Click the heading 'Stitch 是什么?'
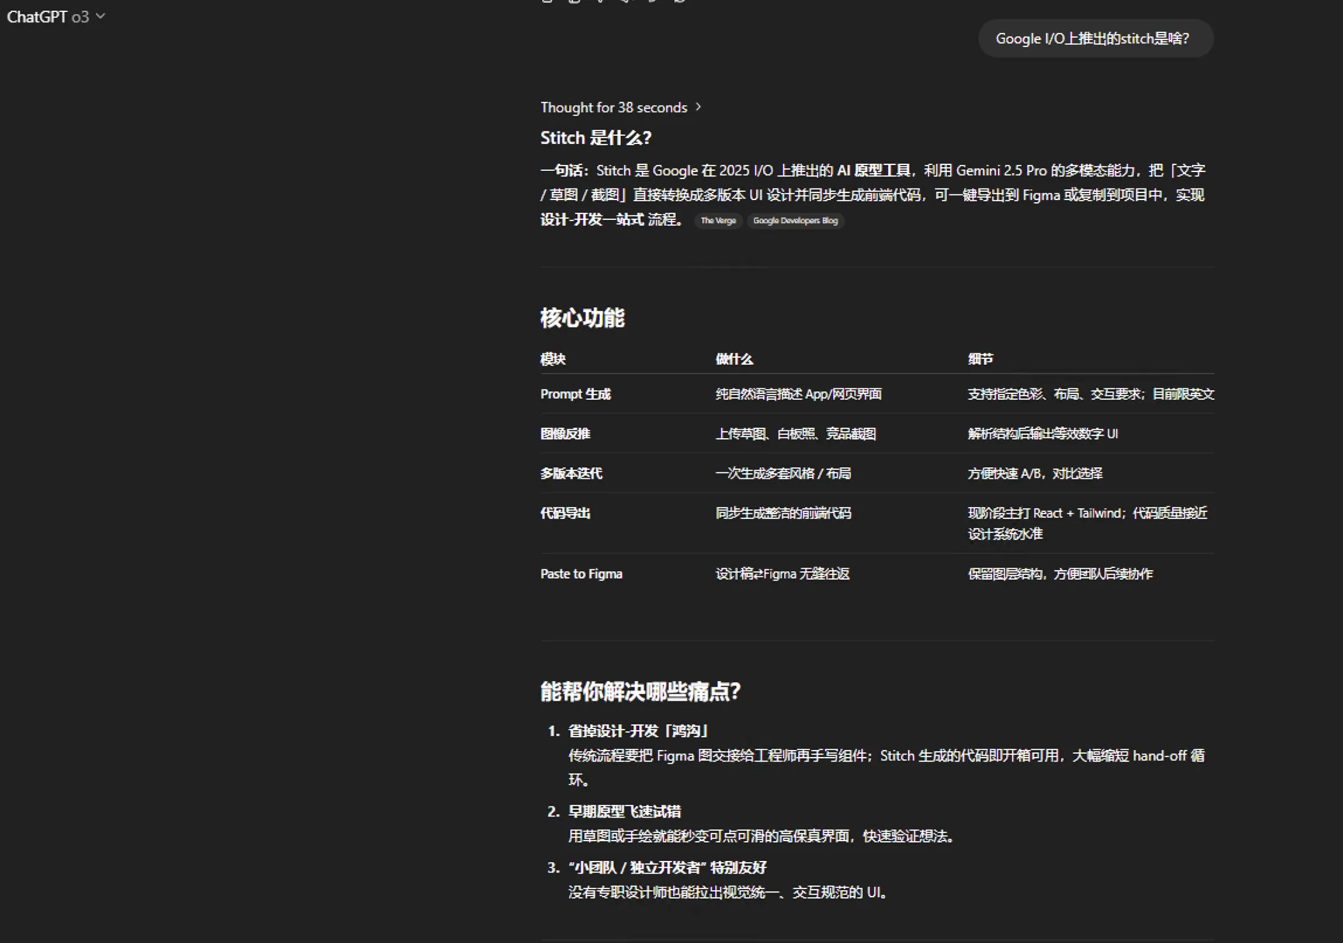Image resolution: width=1343 pixels, height=943 pixels. pyautogui.click(x=596, y=138)
